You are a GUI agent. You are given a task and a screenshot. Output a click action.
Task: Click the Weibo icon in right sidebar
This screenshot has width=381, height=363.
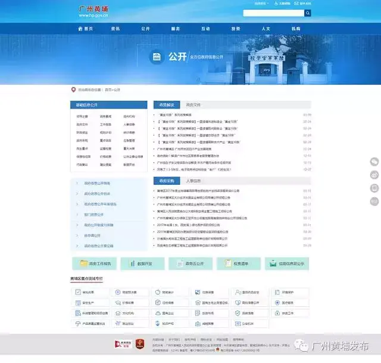click(374, 174)
